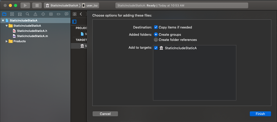Click the StaticIncludeStaticA name in targets list

coord(181,48)
